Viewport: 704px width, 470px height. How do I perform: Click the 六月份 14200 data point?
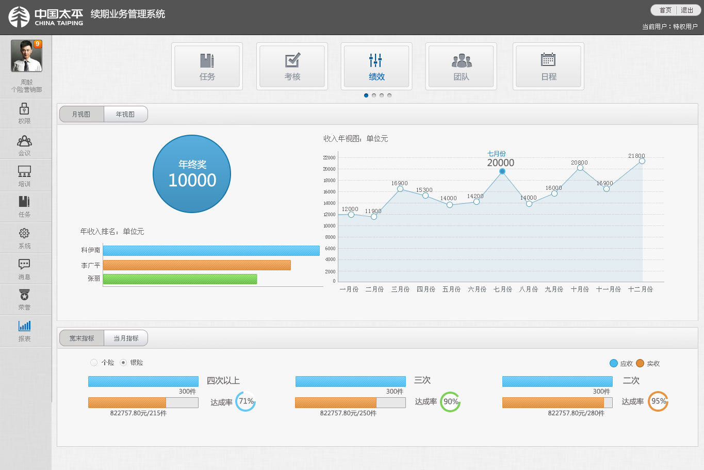[x=477, y=202]
